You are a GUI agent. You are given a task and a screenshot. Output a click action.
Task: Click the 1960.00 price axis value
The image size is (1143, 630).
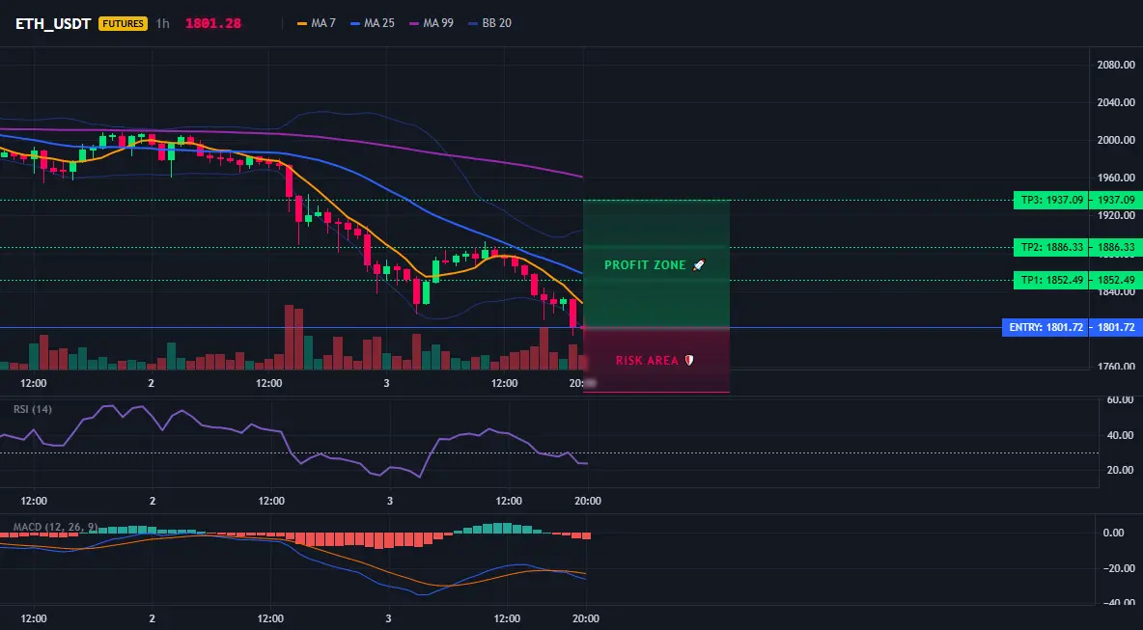tap(1116, 178)
